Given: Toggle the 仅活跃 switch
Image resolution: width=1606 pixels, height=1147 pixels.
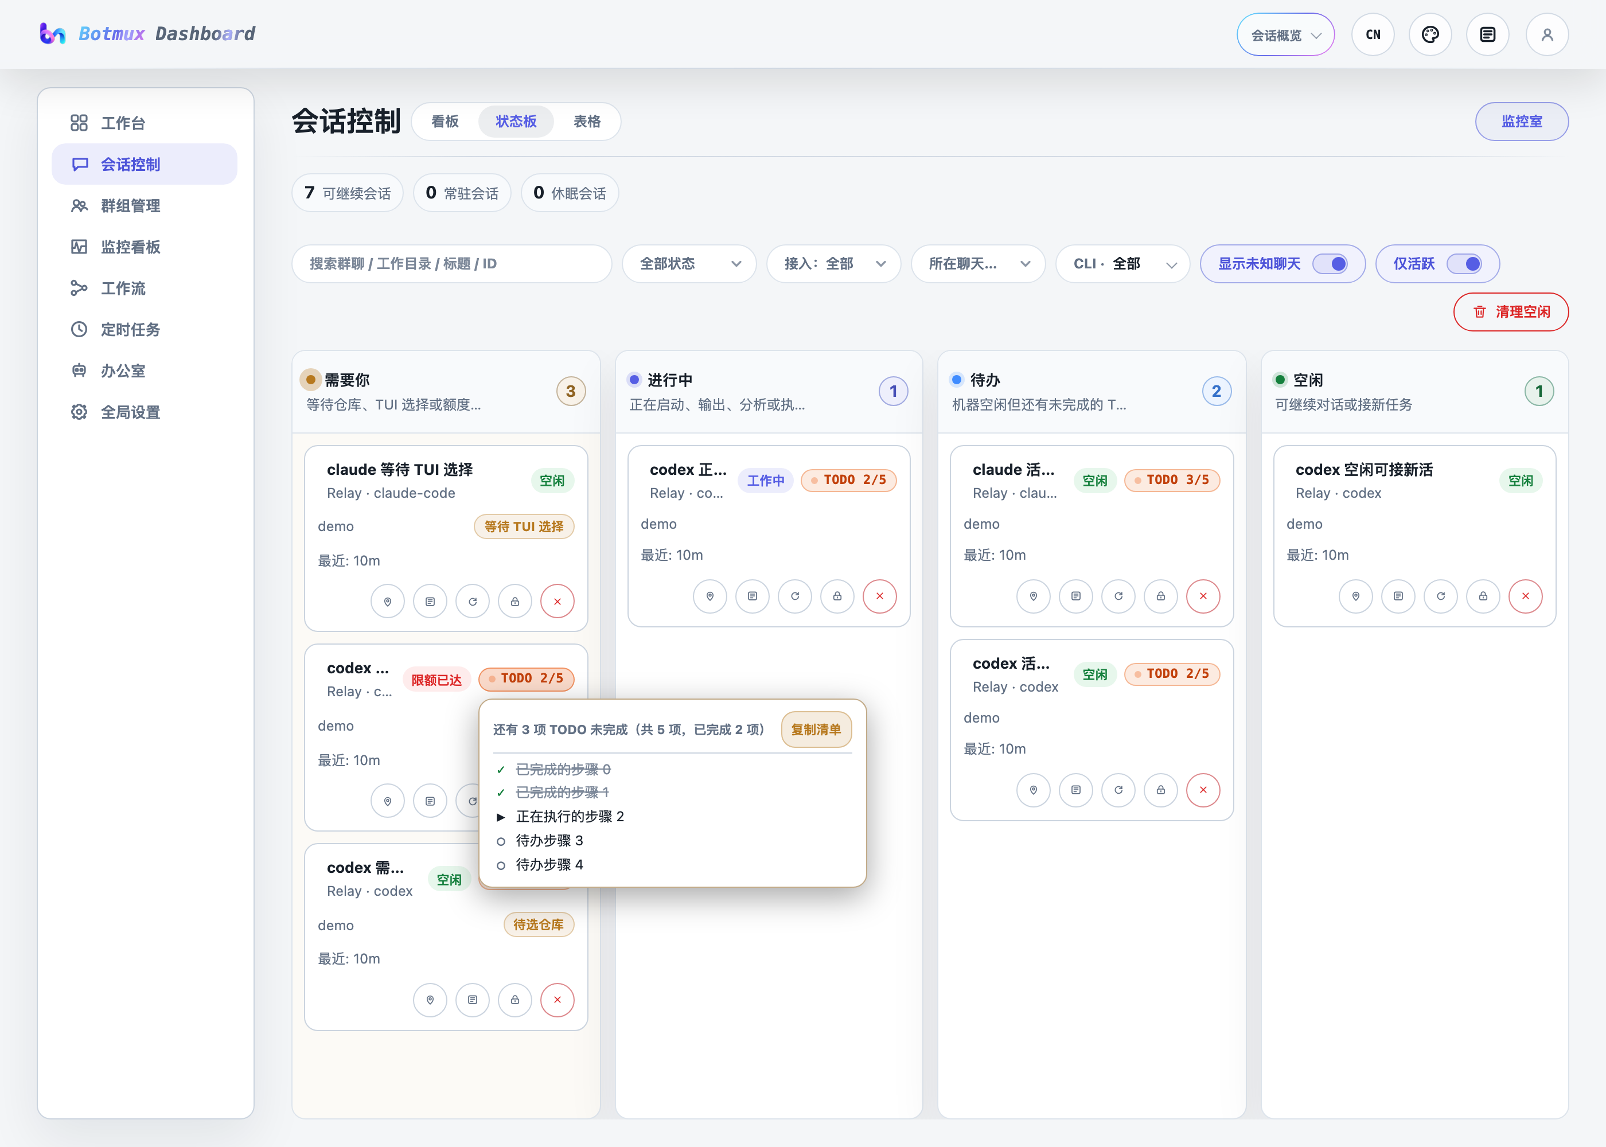Looking at the screenshot, I should (x=1464, y=263).
